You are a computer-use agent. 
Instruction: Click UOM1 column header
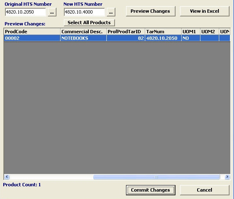click(x=191, y=32)
